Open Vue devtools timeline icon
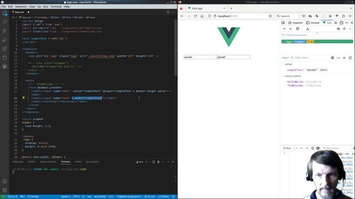355x199 pixels. (x=297, y=29)
